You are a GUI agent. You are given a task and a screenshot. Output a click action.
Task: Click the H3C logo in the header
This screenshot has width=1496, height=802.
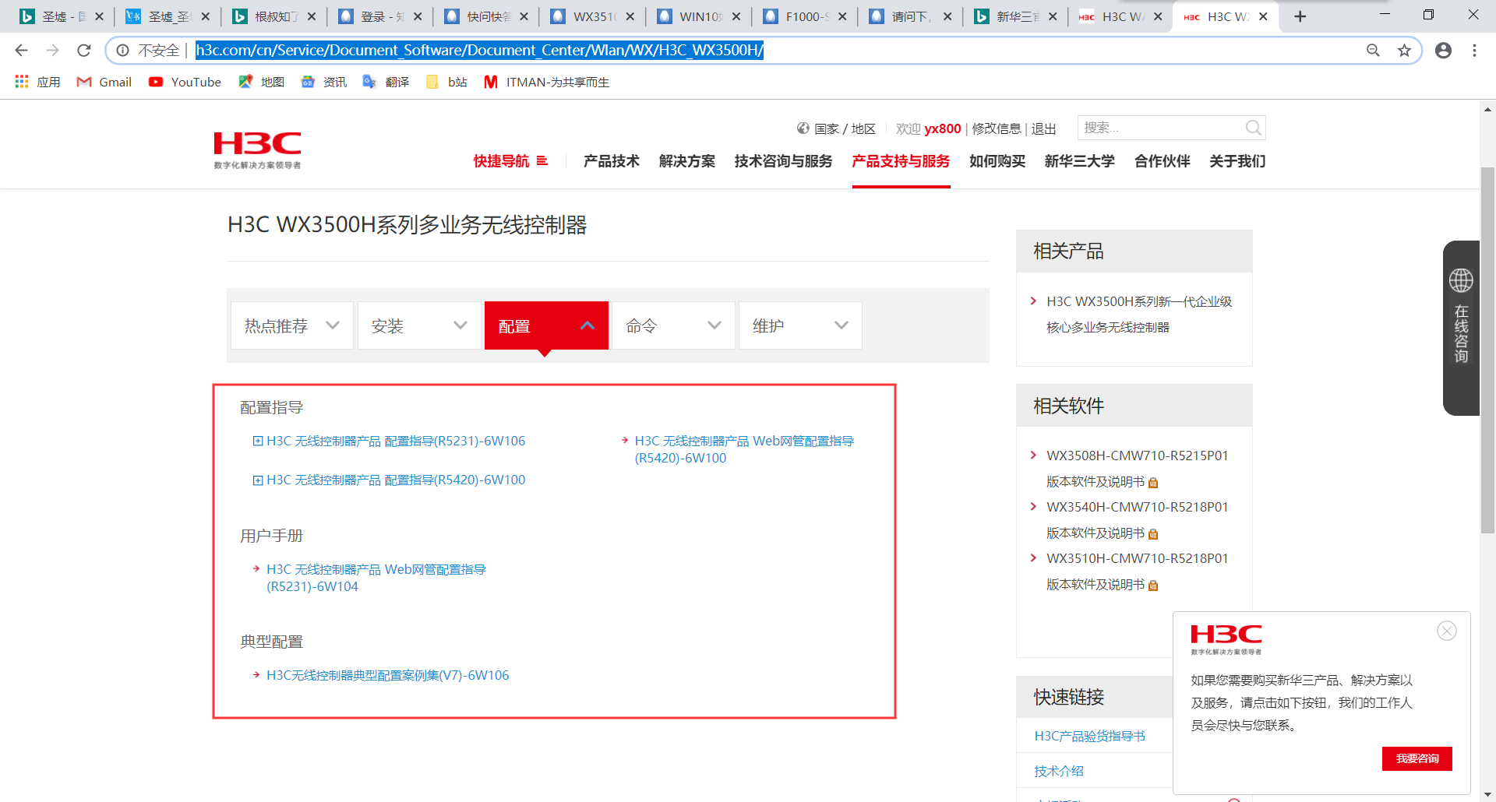[x=257, y=149]
